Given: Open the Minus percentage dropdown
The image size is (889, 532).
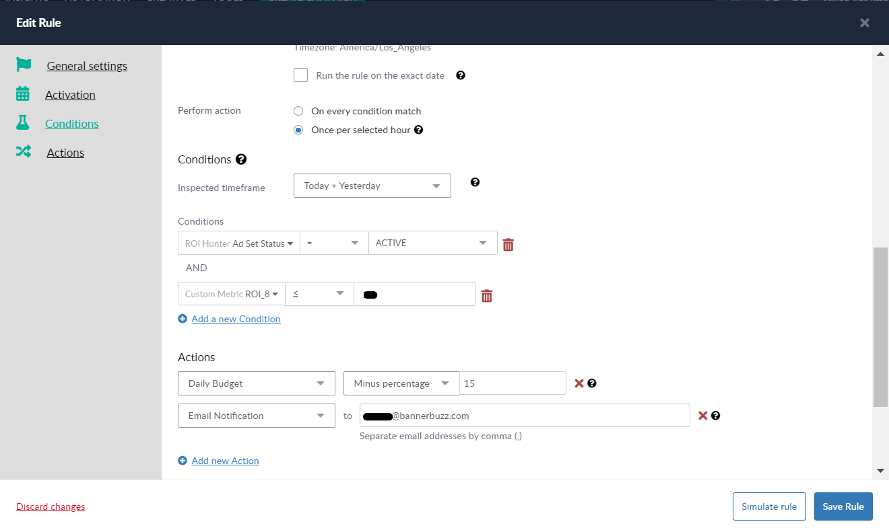Looking at the screenshot, I should click(x=401, y=383).
